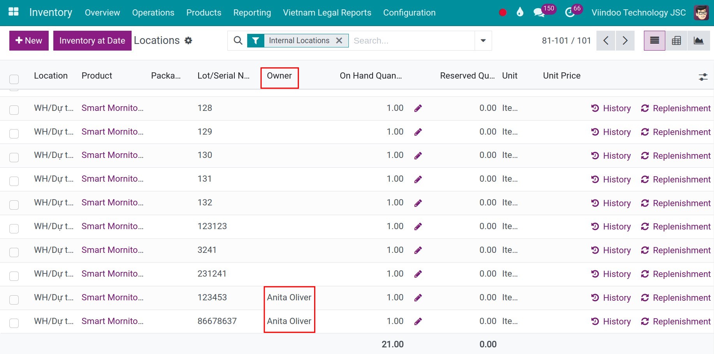Remove the Internal Locations filter
This screenshot has width=714, height=354.
click(339, 40)
